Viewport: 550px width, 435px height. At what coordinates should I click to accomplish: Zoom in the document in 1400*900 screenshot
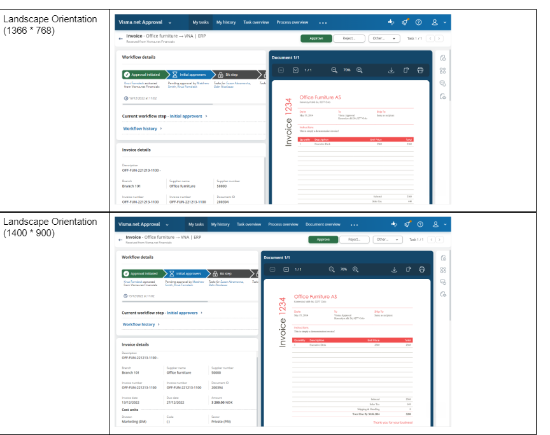355,269
